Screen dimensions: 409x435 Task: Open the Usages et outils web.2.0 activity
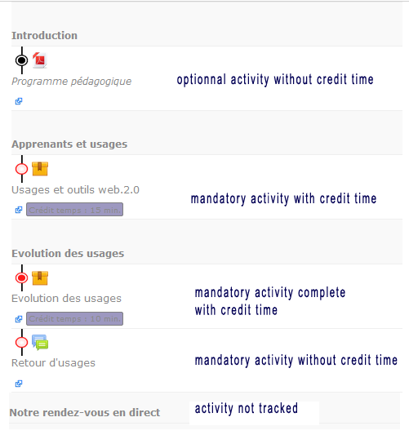[75, 190]
